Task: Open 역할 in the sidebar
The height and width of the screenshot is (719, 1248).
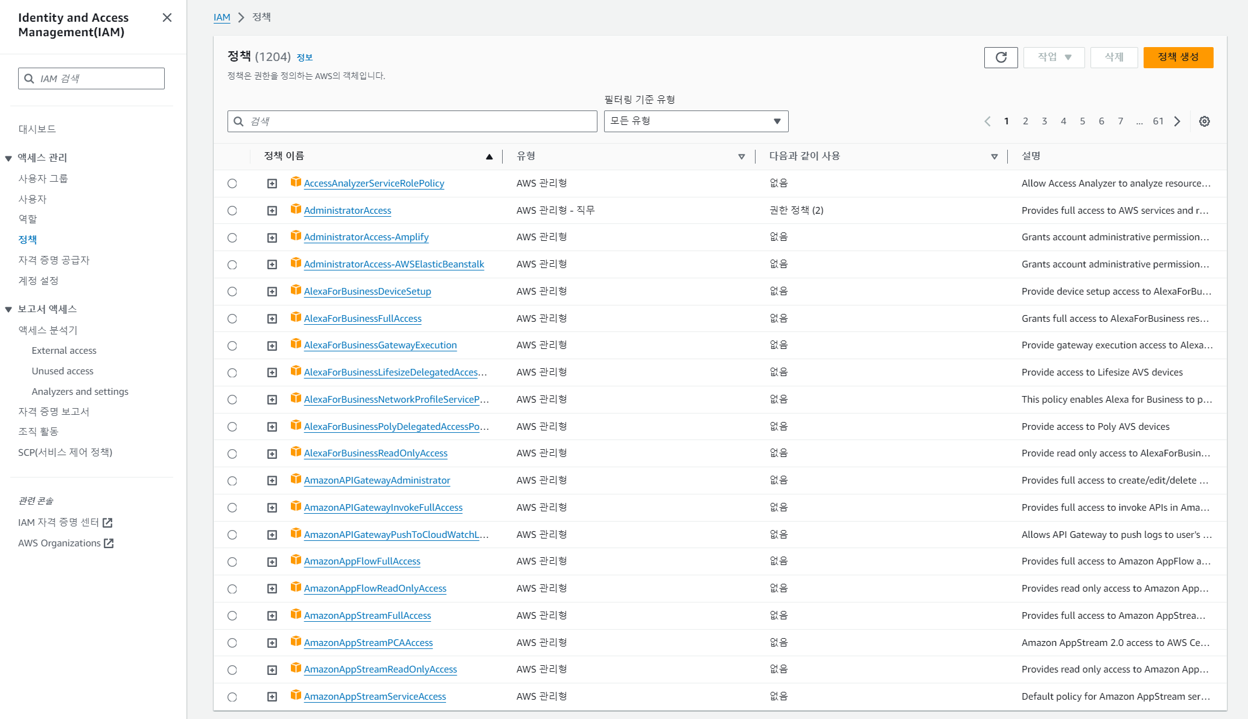Action: (28, 219)
